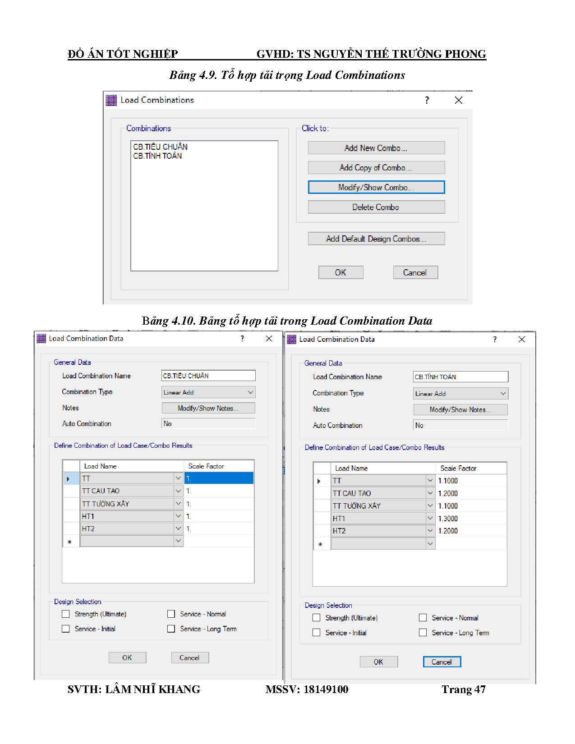
Task: Click Modify/Show Notes in left dialog
Action: [208, 408]
